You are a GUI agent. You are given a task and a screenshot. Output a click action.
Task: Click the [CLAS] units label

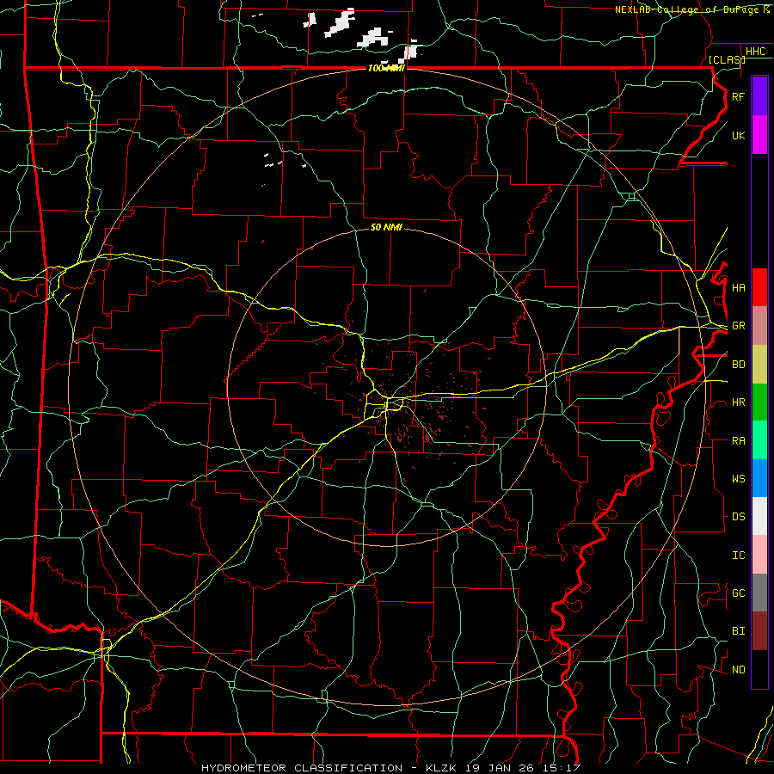point(727,59)
